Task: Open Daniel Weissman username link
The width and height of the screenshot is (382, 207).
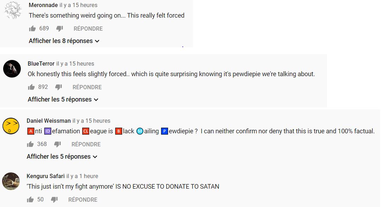Action: pyautogui.click(x=49, y=121)
